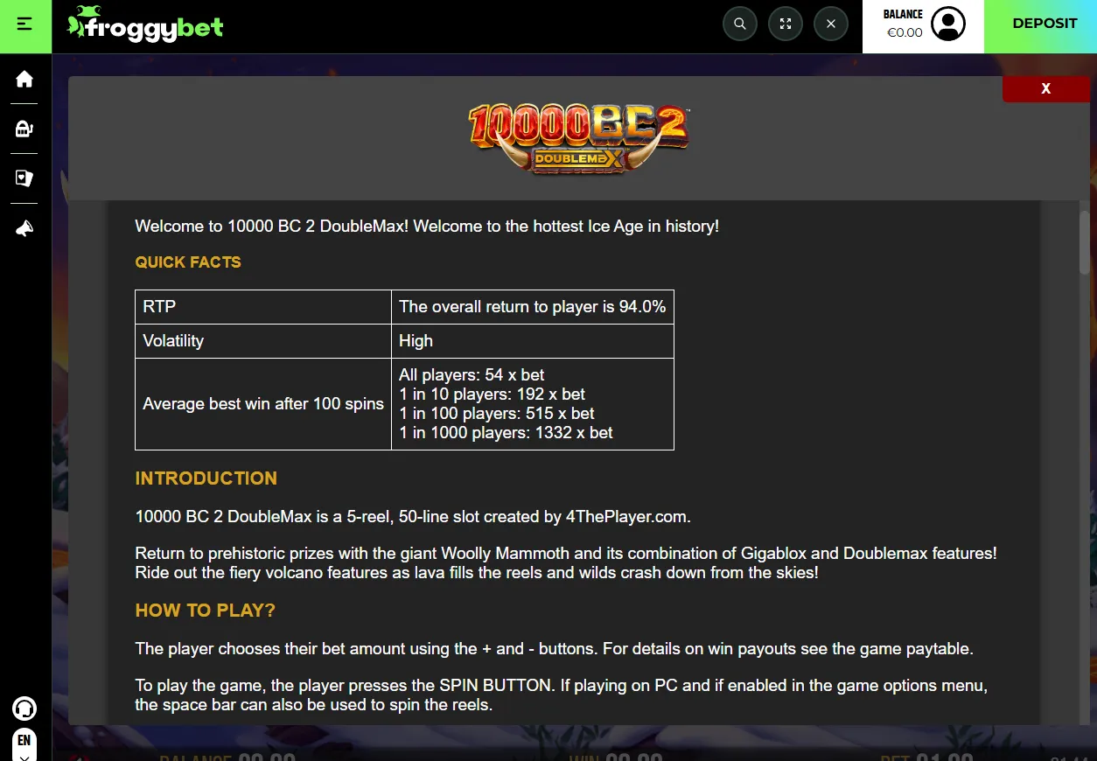Click the froggybet logo
Viewport: 1097px width, 761px height.
point(145,24)
